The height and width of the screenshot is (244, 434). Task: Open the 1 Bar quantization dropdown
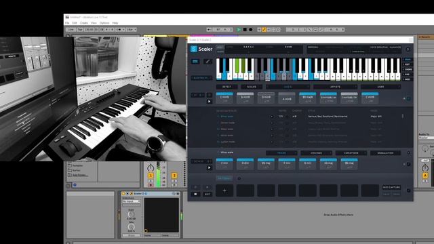(x=131, y=30)
